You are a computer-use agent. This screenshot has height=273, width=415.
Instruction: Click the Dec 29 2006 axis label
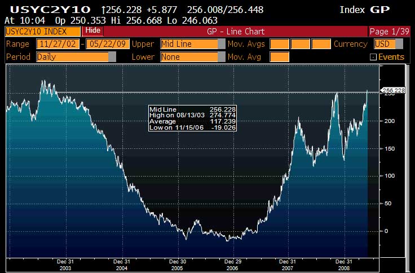233,265
